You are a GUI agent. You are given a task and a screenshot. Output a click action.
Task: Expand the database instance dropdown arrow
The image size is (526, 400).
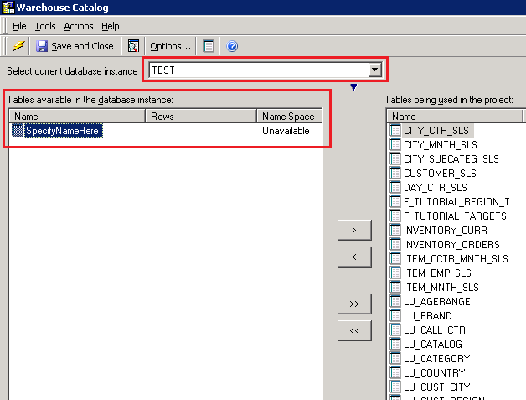(375, 70)
